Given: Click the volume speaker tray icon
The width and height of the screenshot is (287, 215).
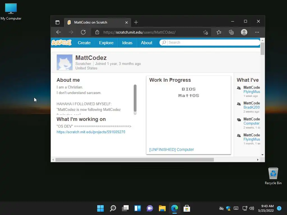Looking at the screenshot, I should tap(252, 208).
